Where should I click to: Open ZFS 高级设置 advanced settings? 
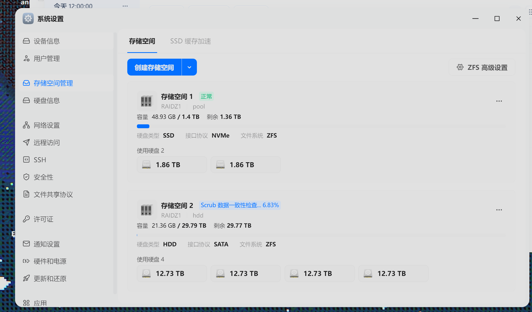[482, 67]
